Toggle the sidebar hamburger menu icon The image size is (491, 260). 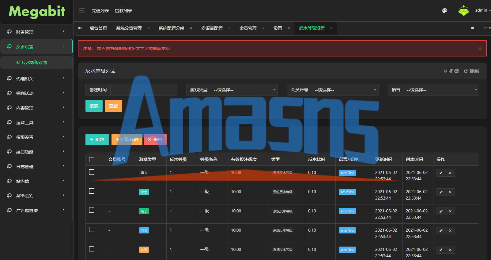point(82,11)
